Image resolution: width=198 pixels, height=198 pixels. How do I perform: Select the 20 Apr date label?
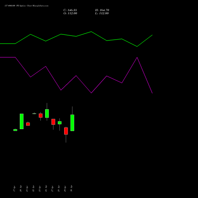tap(21, 188)
